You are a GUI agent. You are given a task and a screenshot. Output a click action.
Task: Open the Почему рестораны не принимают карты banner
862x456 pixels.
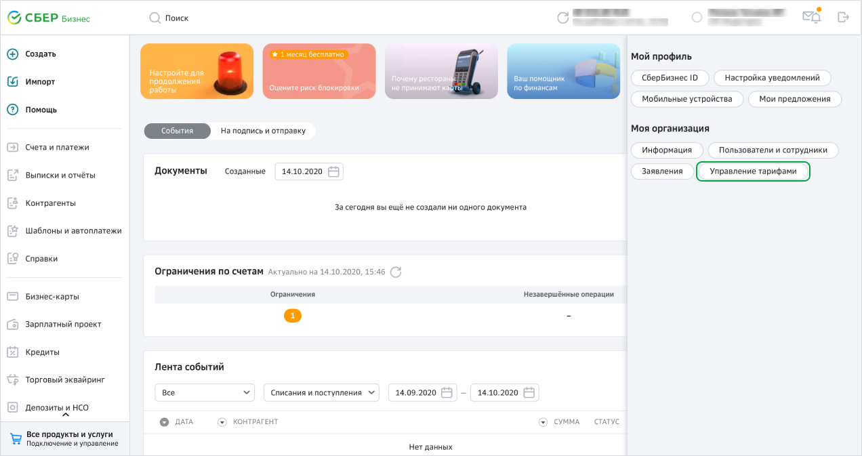[441, 71]
